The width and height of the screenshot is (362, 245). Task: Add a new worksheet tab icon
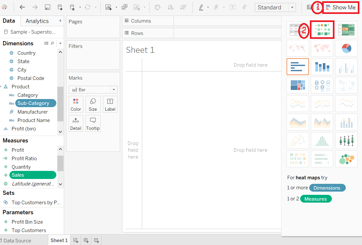(76, 240)
